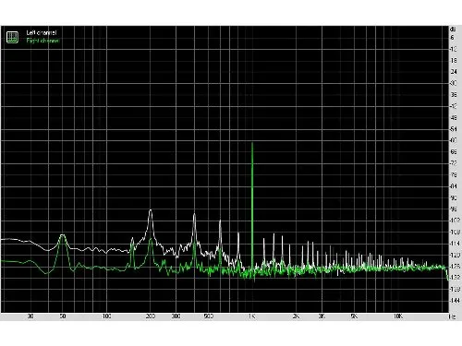Click the 500 frequency axis label
Viewport: 462px width, 346px height.
[209, 316]
